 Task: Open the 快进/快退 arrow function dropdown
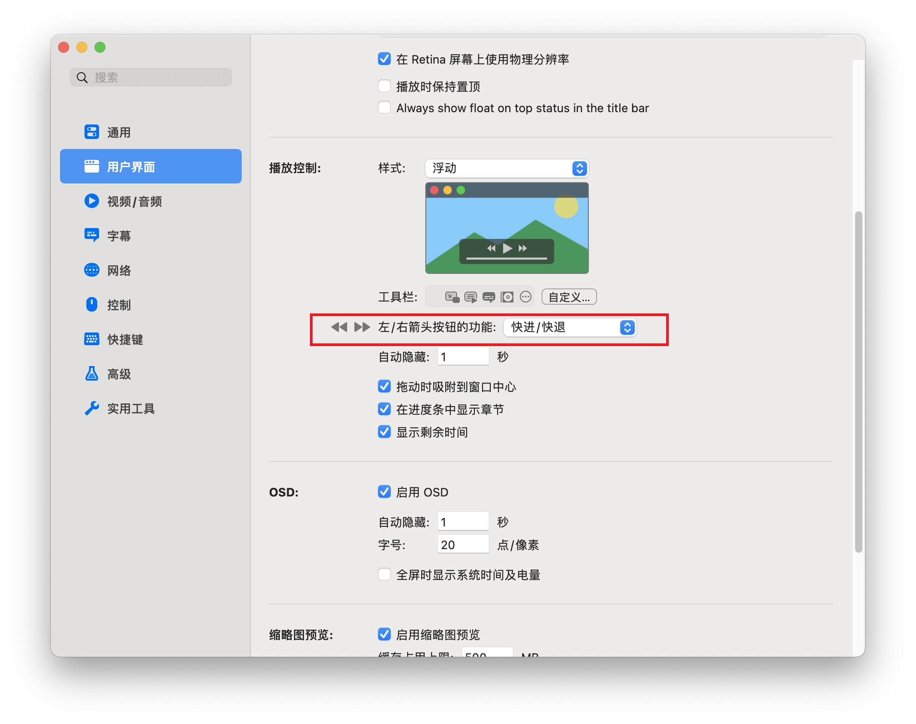tap(570, 327)
